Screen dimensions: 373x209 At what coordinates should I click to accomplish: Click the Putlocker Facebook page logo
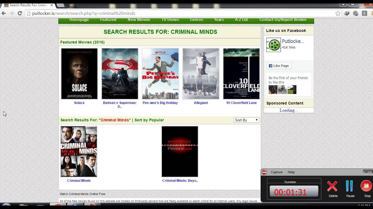[274, 45]
